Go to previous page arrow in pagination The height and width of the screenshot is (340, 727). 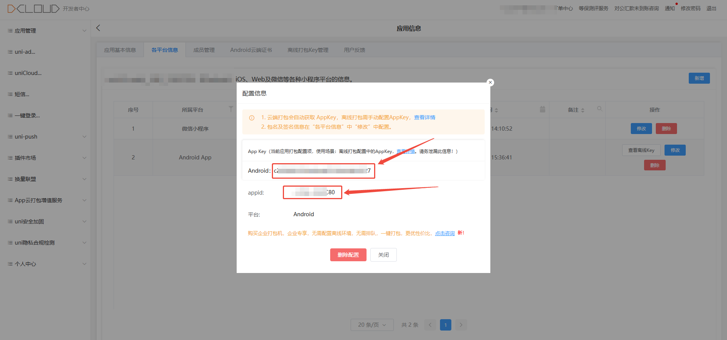[430, 325]
